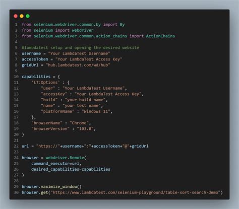The width and height of the screenshot is (239, 209).
Task: Click the "name" key on line 15
Action: [x=48, y=106]
